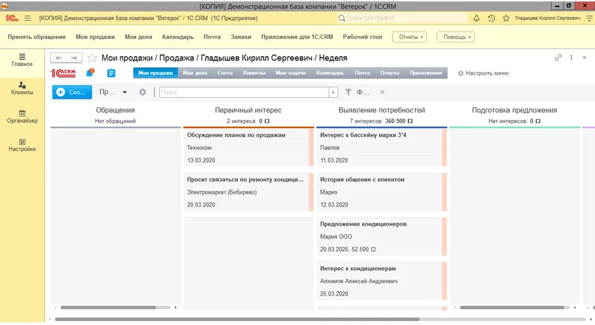Copy link with the chain icon

coord(558,58)
